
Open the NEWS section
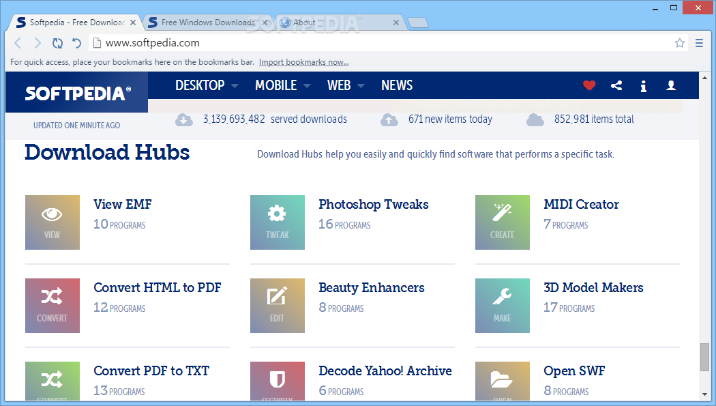point(397,85)
